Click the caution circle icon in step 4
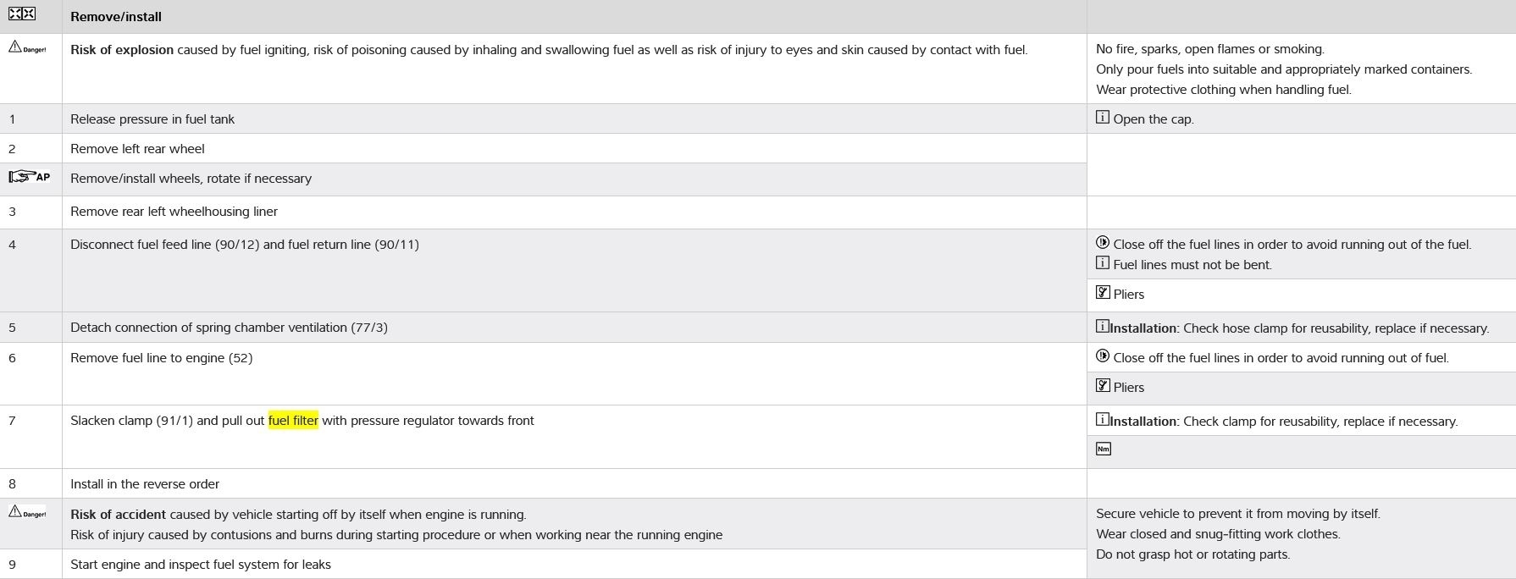The height and width of the screenshot is (579, 1516). point(1102,243)
